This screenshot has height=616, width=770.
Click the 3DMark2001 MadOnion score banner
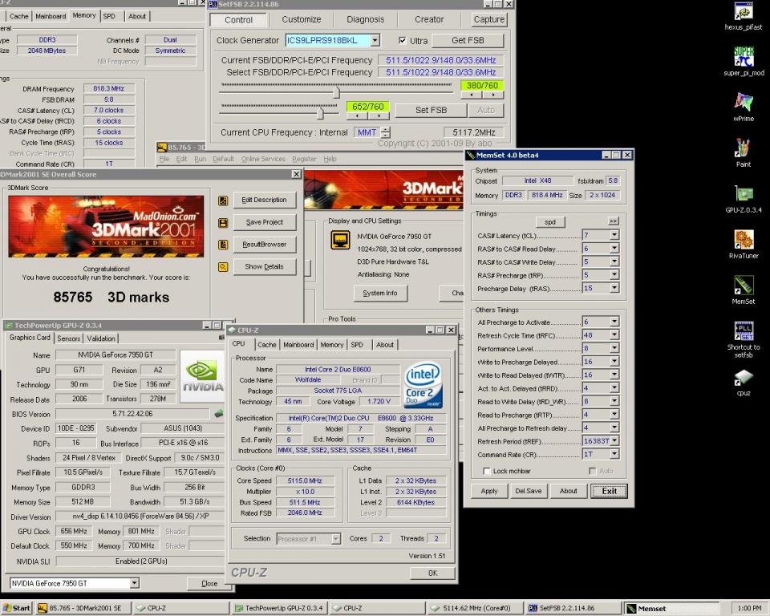[106, 226]
